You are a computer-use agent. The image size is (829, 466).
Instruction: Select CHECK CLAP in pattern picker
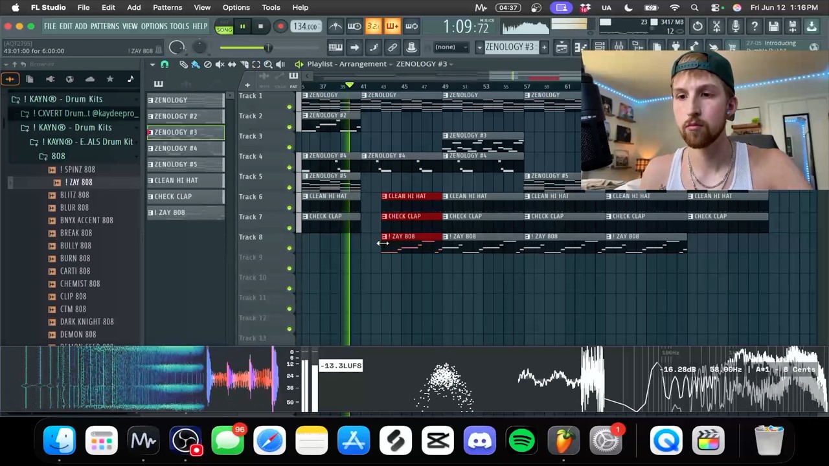point(186,197)
